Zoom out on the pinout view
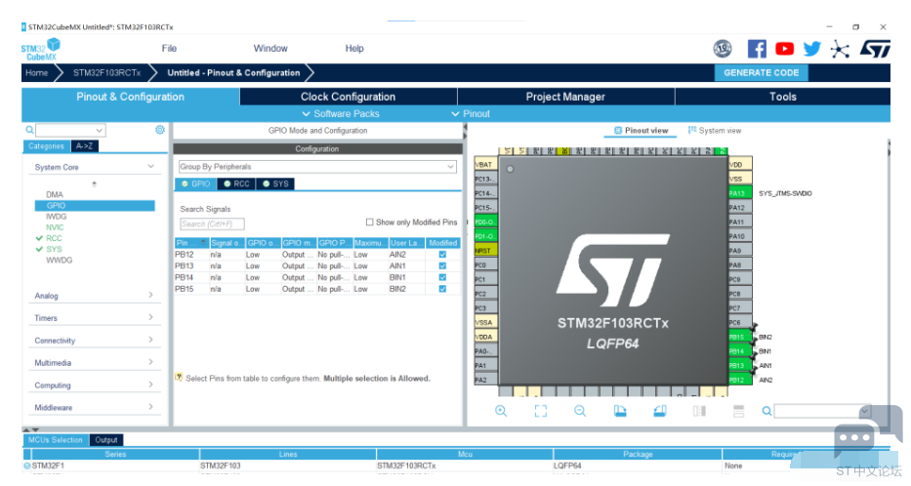911x486 pixels. coord(580,411)
